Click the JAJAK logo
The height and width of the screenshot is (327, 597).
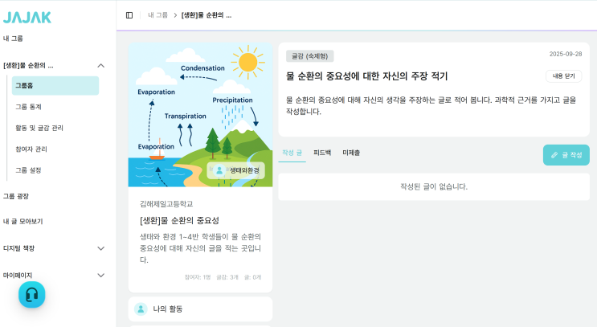coord(27,18)
